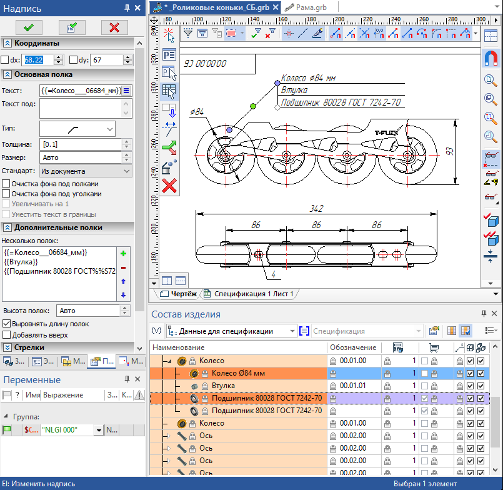
Task: Open the text editor icon beside Текст field
Action: 127,91
